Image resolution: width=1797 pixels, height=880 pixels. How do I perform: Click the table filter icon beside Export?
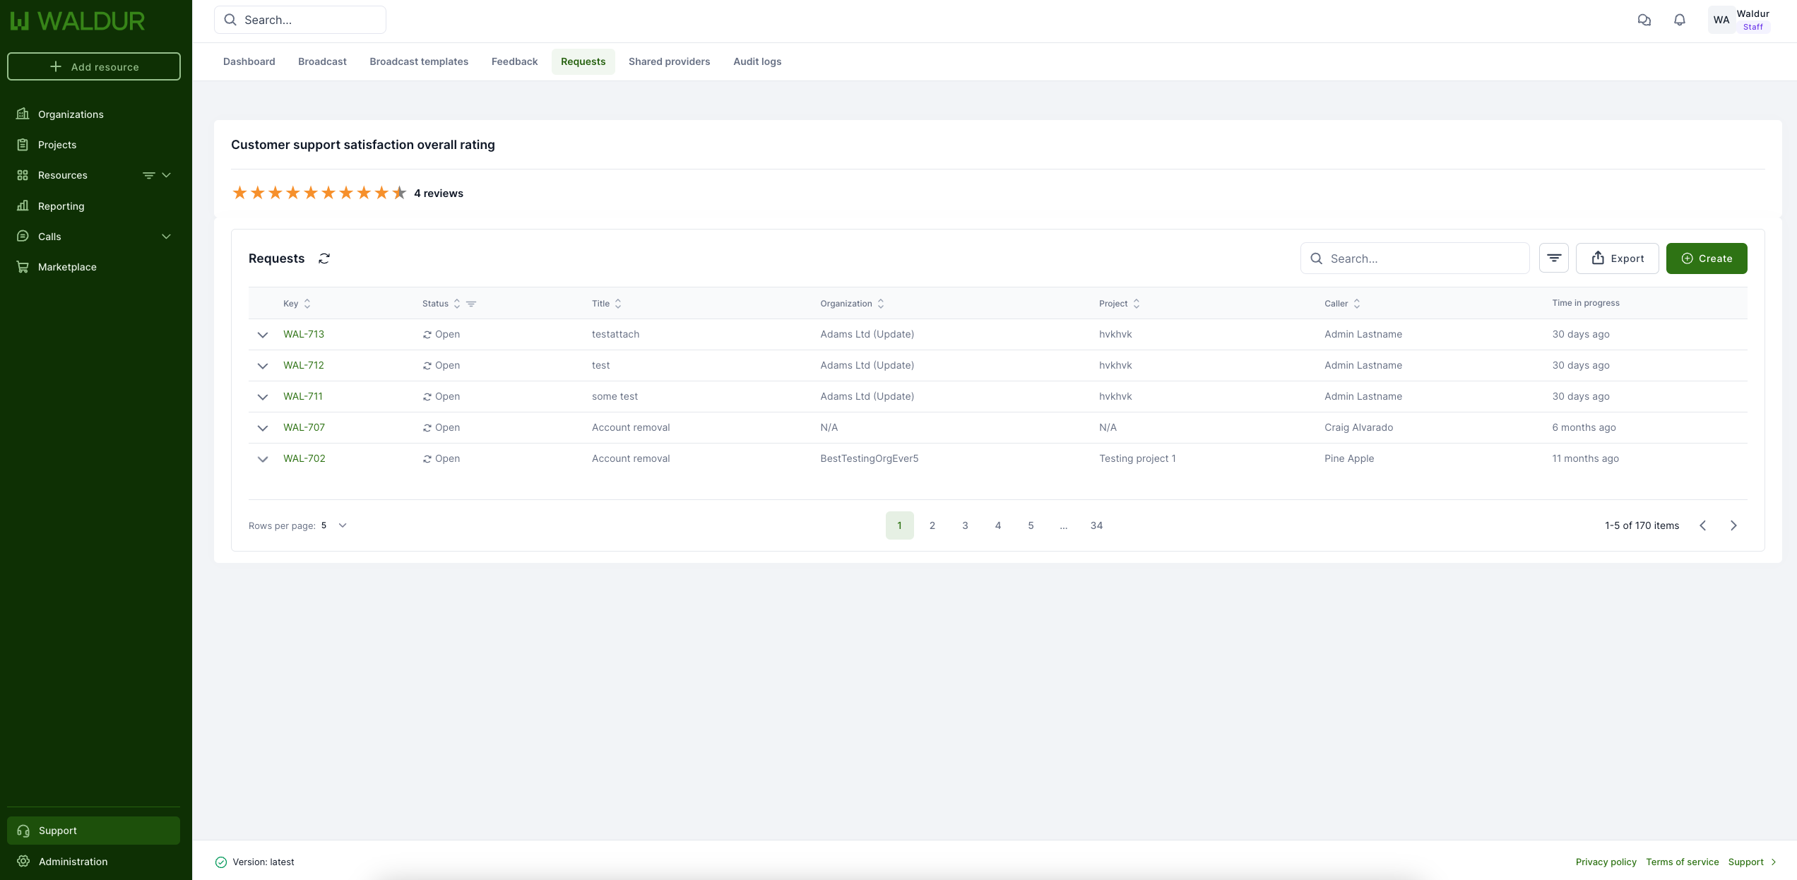[x=1554, y=258]
